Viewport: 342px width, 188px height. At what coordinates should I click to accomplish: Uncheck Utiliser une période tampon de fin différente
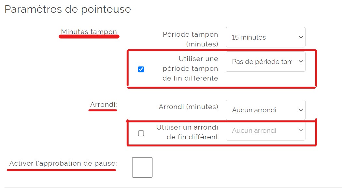pyautogui.click(x=141, y=69)
